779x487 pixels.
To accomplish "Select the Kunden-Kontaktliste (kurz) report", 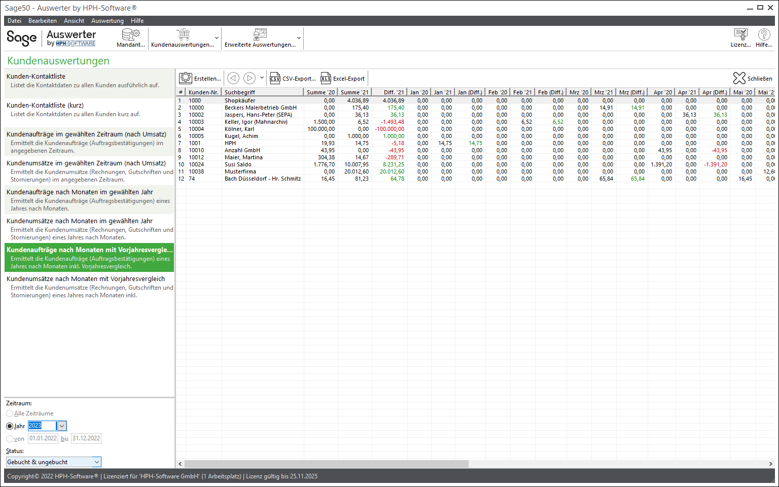I will pos(89,113).
